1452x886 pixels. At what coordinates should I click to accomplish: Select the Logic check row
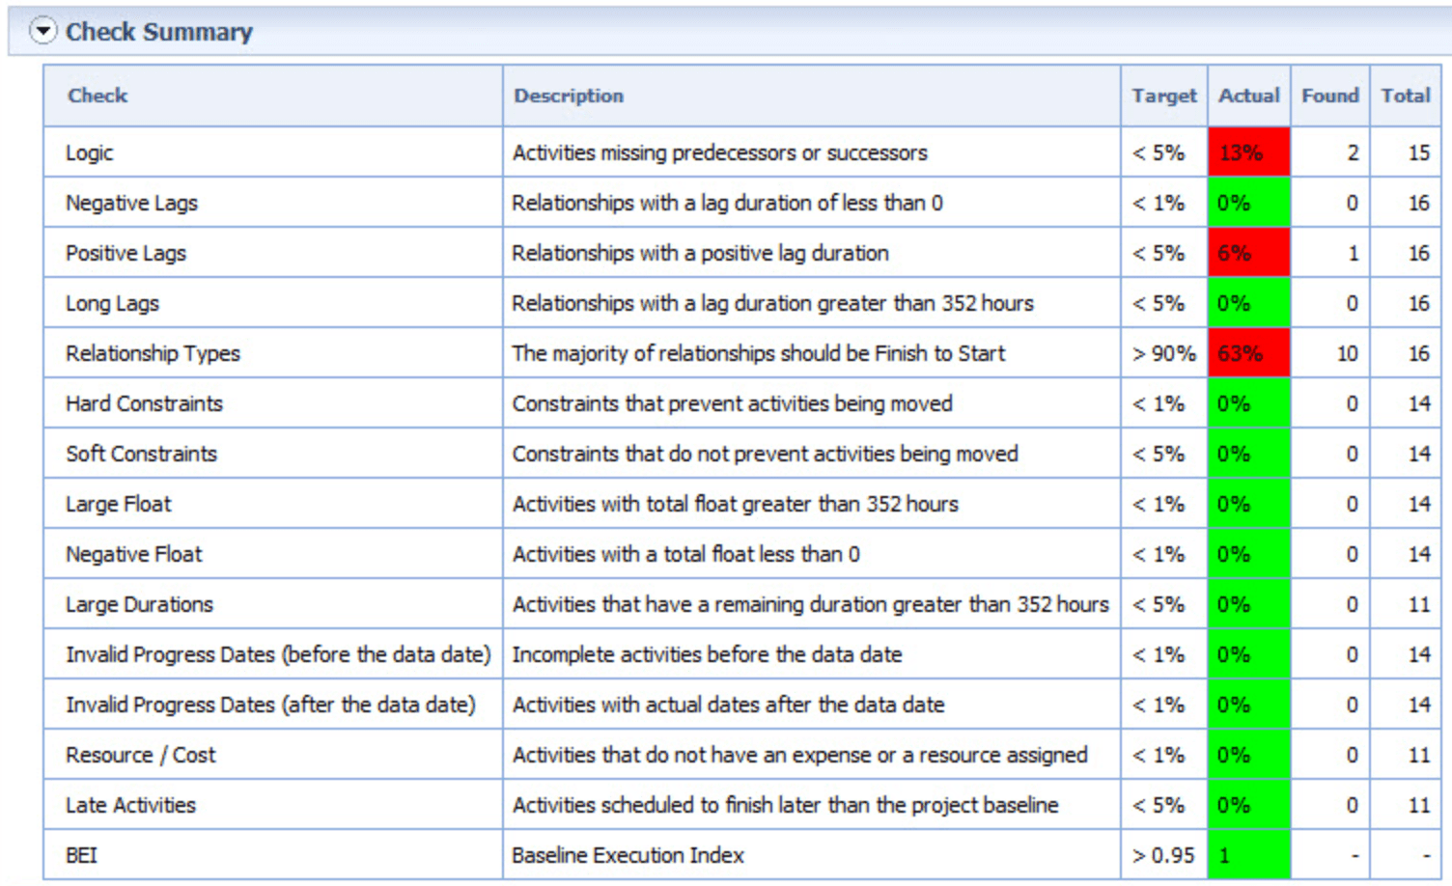741,152
